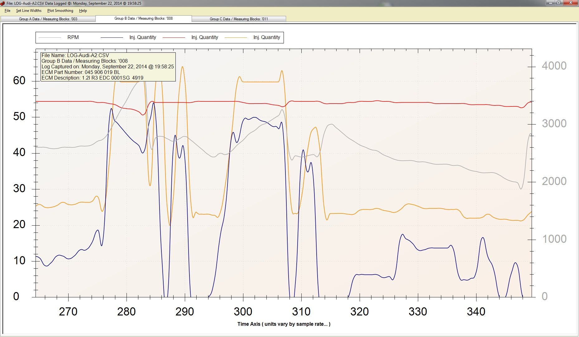Click the 300 tick label on time axis
The width and height of the screenshot is (579, 337).
(243, 311)
